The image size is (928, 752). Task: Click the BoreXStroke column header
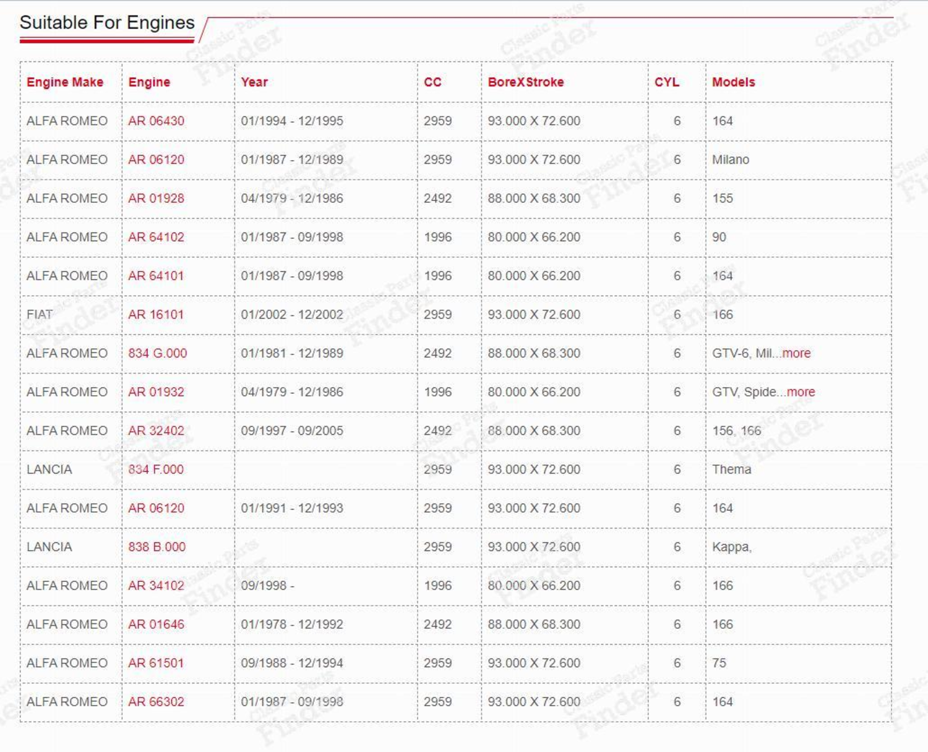pyautogui.click(x=525, y=82)
